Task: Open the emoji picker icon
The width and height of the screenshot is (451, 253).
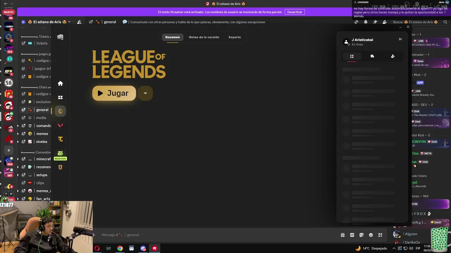Action: (x=371, y=235)
